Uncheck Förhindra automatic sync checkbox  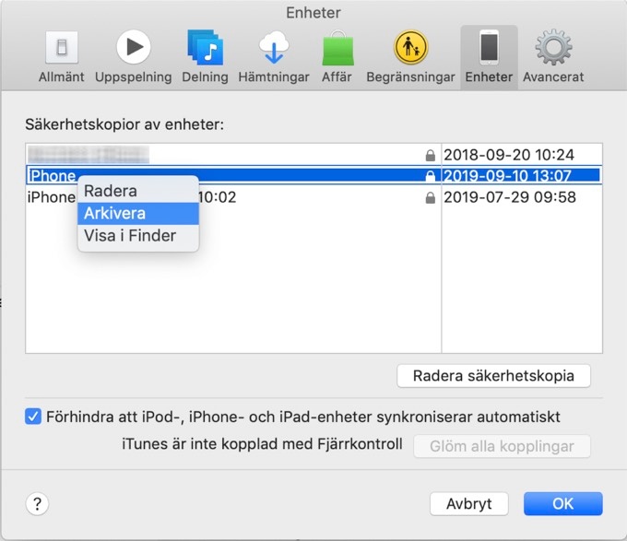33,417
